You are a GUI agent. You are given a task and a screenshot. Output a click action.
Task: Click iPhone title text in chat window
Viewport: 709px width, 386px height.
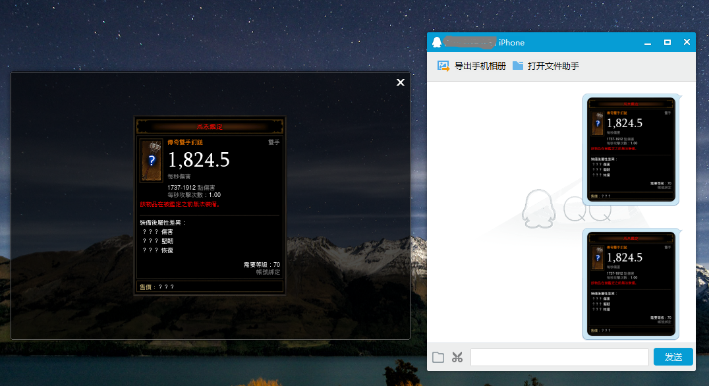511,43
